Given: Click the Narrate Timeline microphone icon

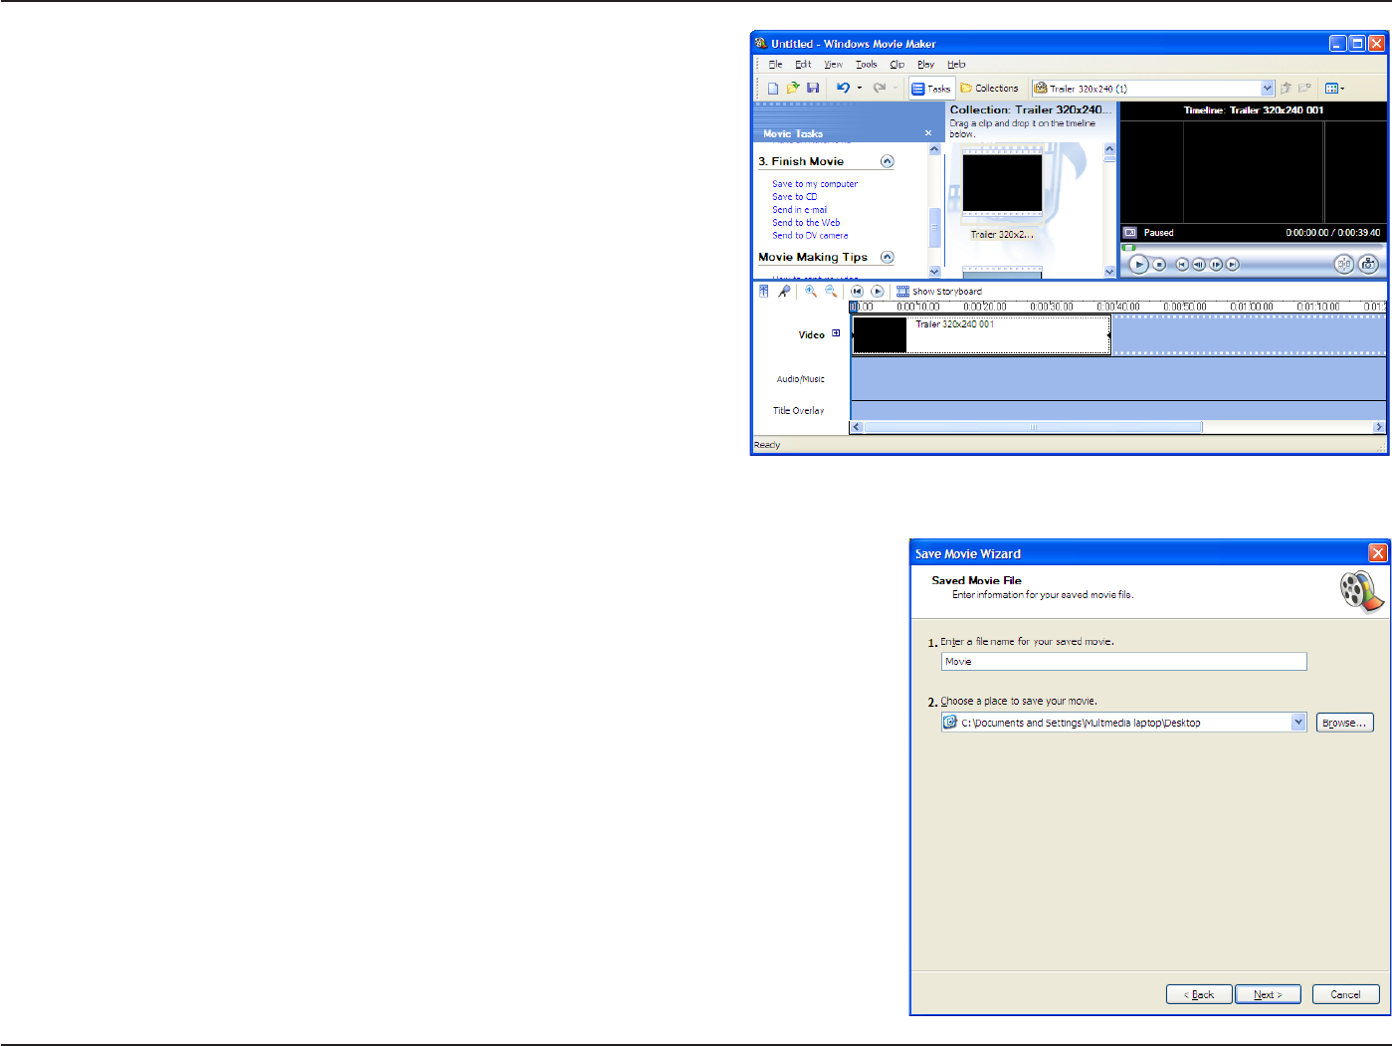Looking at the screenshot, I should click(x=784, y=292).
